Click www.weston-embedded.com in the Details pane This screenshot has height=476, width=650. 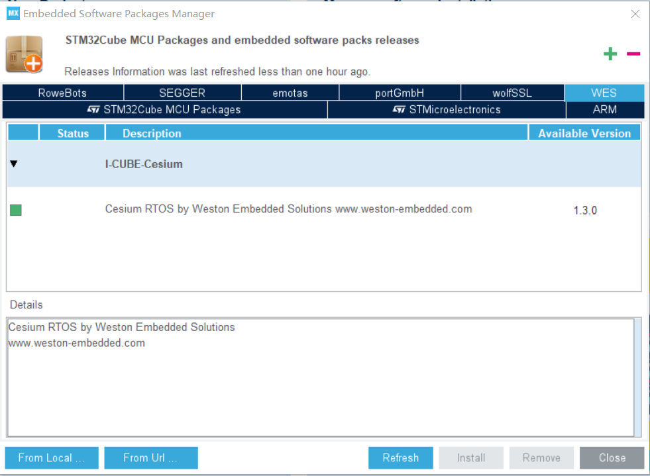77,344
